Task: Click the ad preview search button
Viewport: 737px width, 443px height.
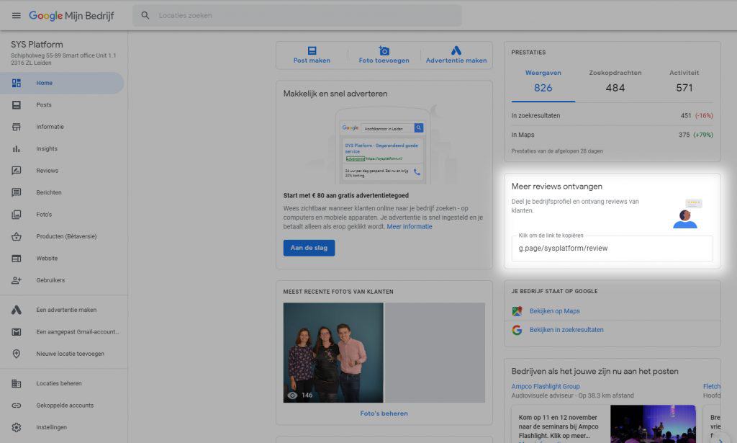Action: click(x=419, y=127)
